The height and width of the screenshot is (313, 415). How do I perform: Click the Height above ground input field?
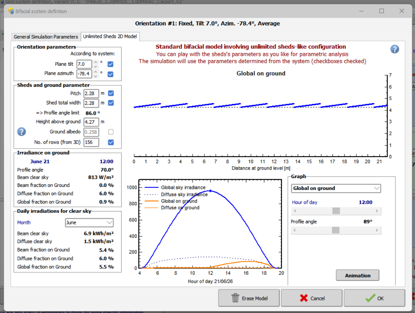click(x=91, y=122)
